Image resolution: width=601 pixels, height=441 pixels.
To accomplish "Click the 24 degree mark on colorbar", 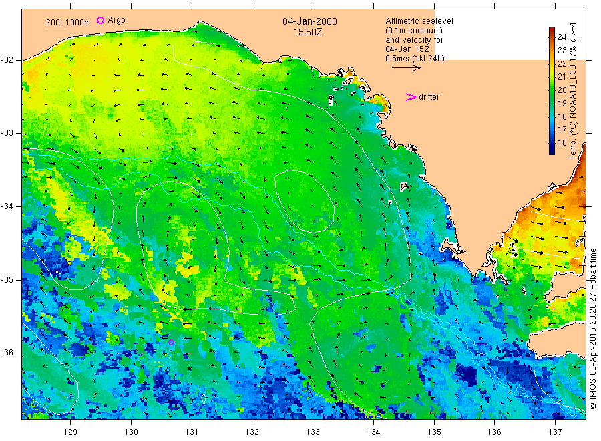I will 562,37.
